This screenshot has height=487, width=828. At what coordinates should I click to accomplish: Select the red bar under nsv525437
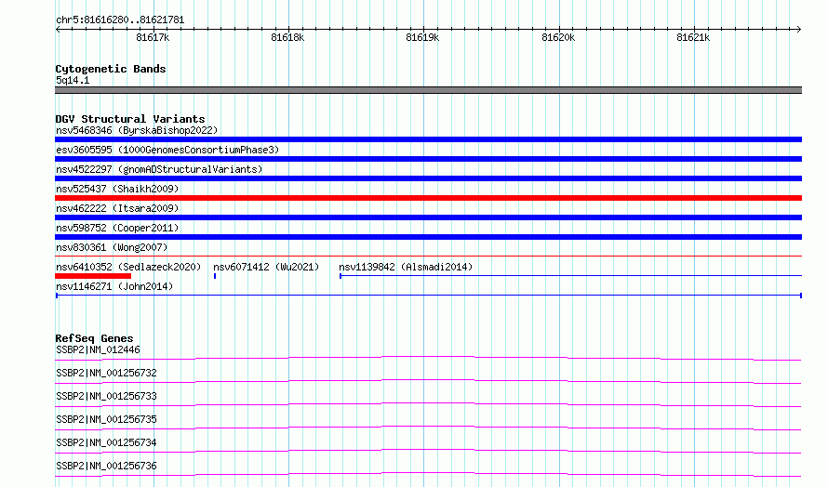[428, 198]
